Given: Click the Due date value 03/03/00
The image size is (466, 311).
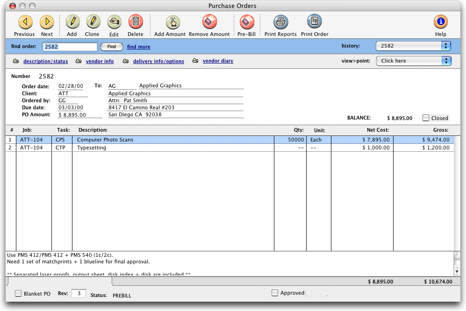Looking at the screenshot, I should tap(71, 107).
